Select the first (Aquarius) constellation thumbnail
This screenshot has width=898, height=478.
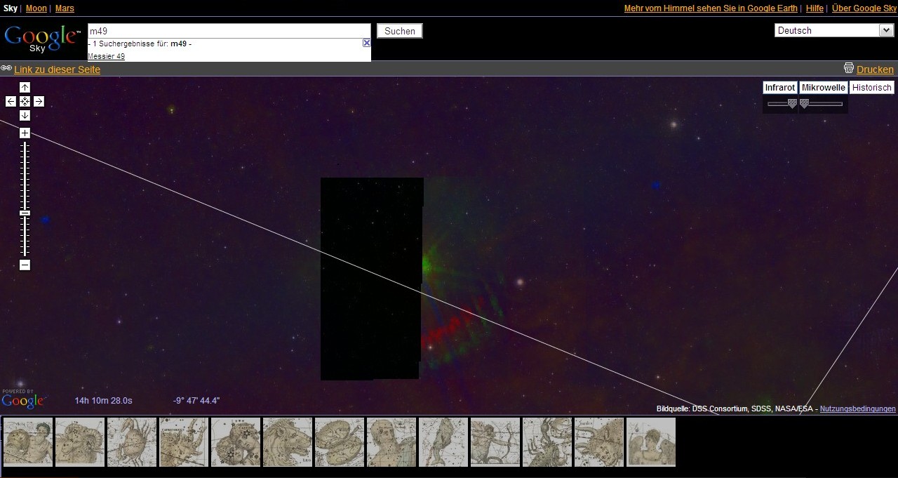point(28,442)
